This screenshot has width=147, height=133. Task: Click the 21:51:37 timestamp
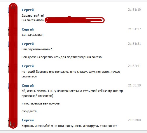134,29
